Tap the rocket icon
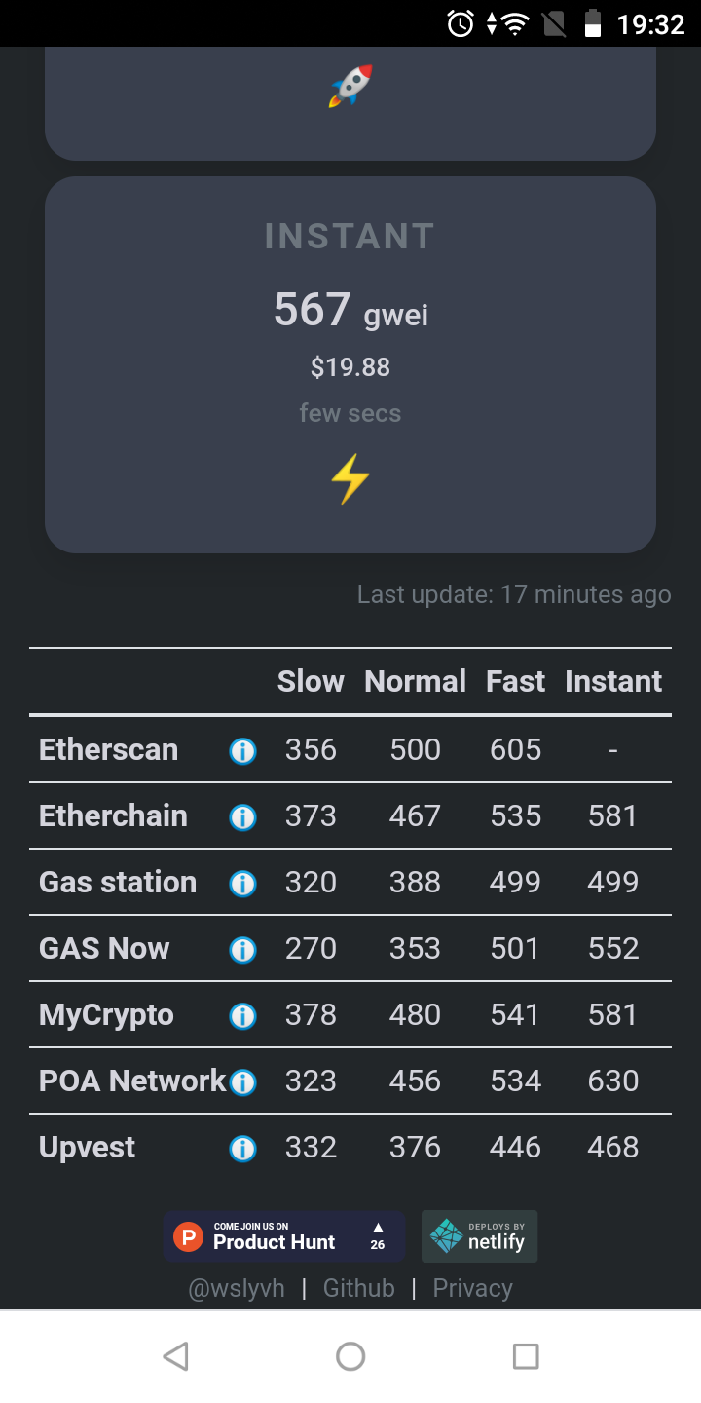The height and width of the screenshot is (1403, 701). 350,86
